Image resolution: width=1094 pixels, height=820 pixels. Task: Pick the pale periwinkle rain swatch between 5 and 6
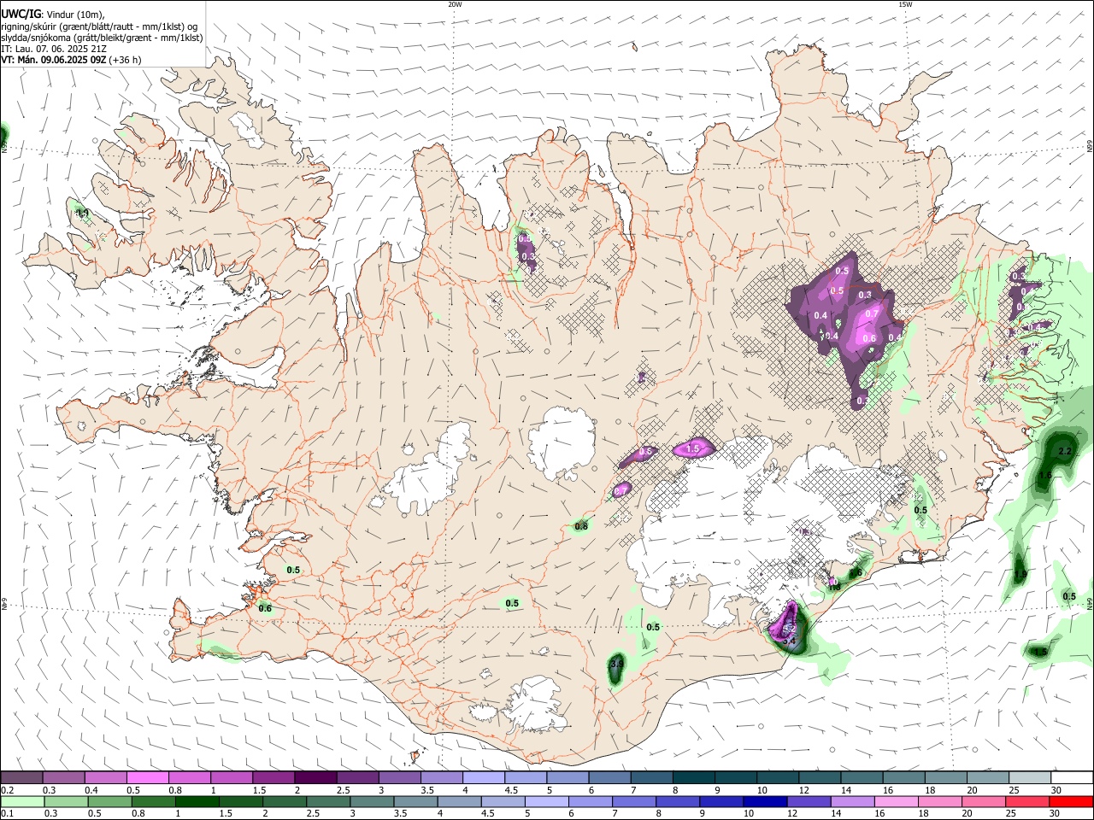point(546,801)
